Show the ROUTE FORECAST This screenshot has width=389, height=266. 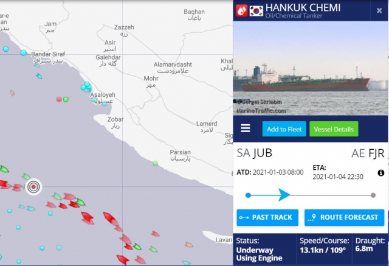pyautogui.click(x=345, y=217)
